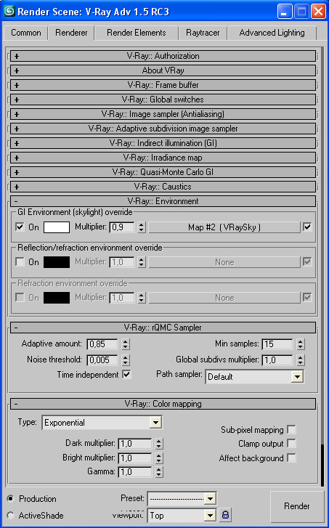Click the Noise threshold spinner arrows
Screen dimensions: 329x528
[x=126, y=360]
